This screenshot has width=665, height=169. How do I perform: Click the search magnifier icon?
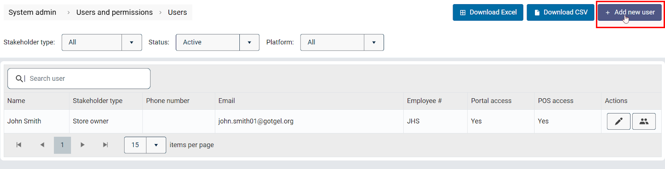point(19,79)
